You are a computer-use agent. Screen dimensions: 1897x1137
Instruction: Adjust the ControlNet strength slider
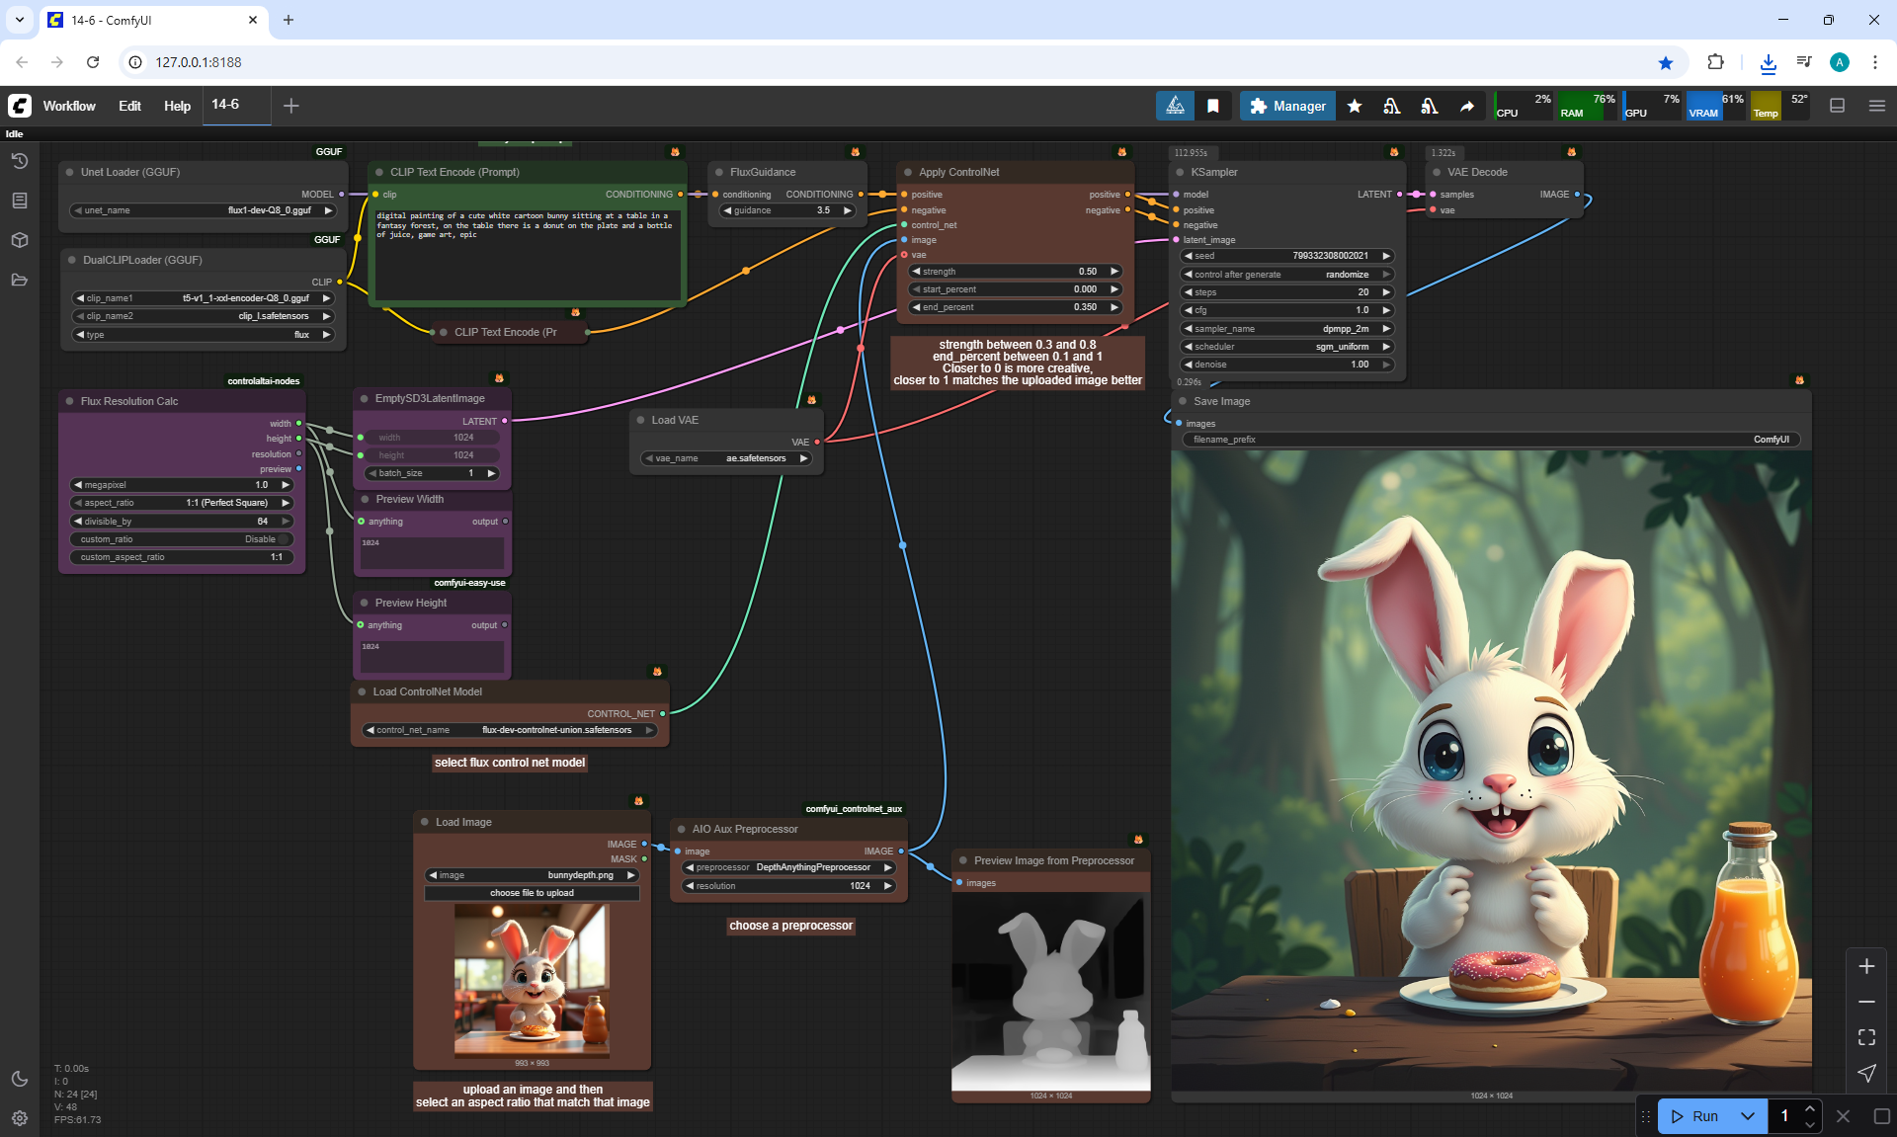pos(1016,272)
